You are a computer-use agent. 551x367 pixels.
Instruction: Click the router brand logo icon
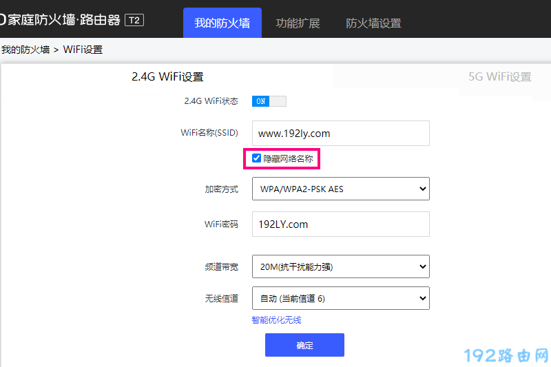pos(2,20)
